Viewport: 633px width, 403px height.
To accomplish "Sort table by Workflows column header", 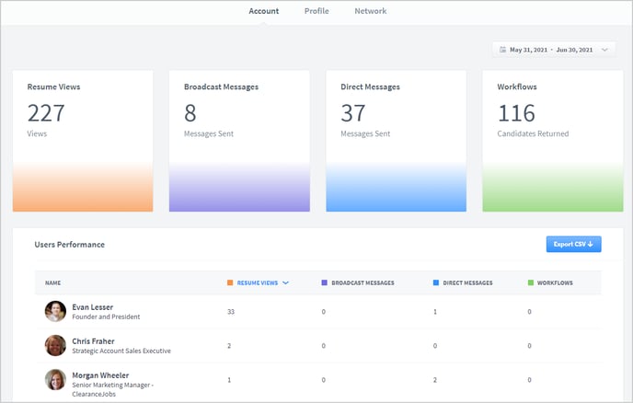I will [x=555, y=283].
